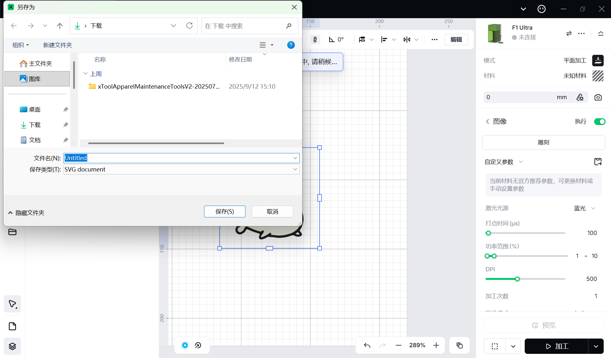Click the undo arrow icon

coord(367,345)
